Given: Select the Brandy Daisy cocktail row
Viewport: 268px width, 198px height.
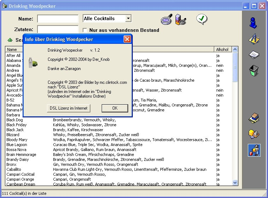Looking at the screenshot, I should click(119, 159).
